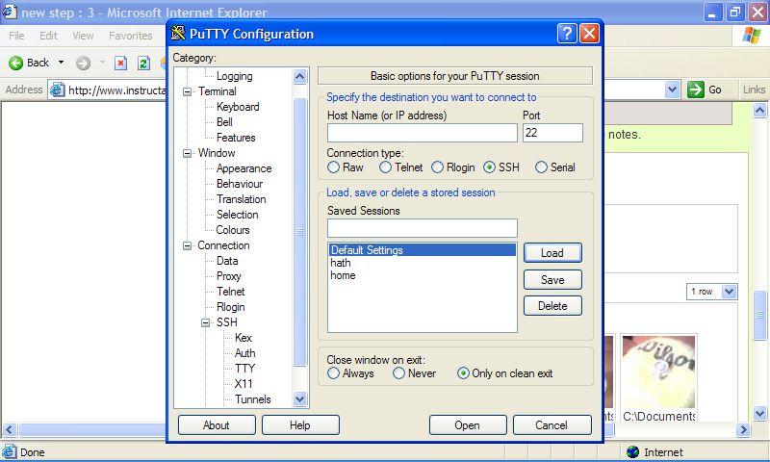Collapse the Window category tree node
The image size is (770, 462).
click(187, 153)
